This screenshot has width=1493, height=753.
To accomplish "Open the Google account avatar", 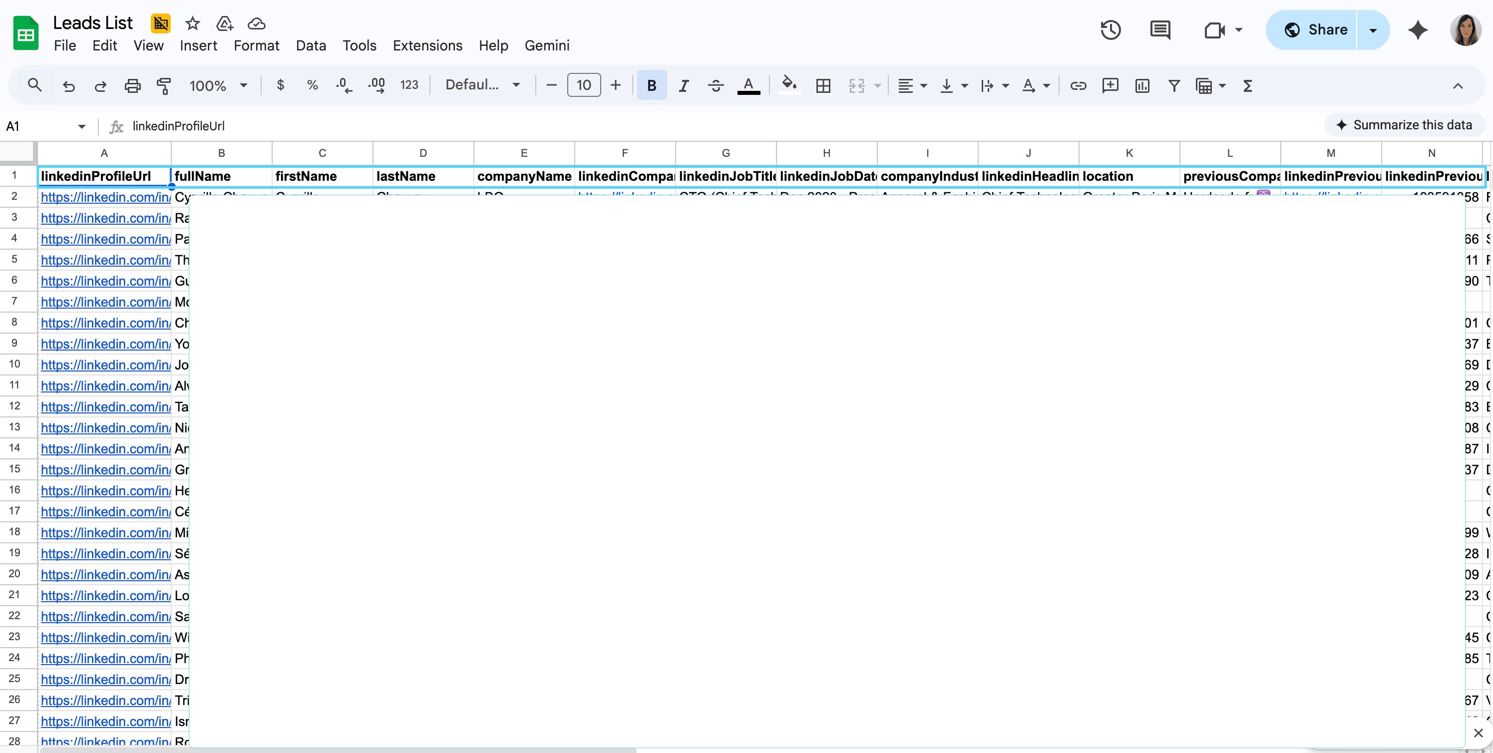I will [1467, 29].
